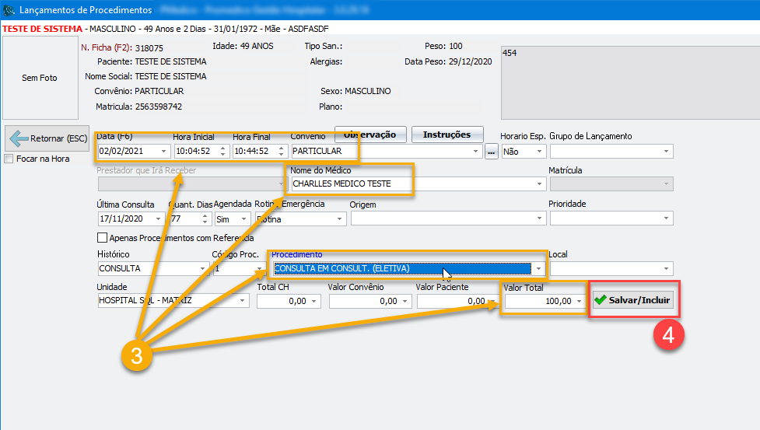
Task: Click the Observação button
Action: [369, 135]
